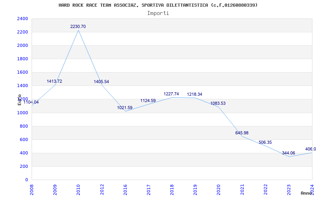Click the 2012 x-axis tick label

(102, 190)
